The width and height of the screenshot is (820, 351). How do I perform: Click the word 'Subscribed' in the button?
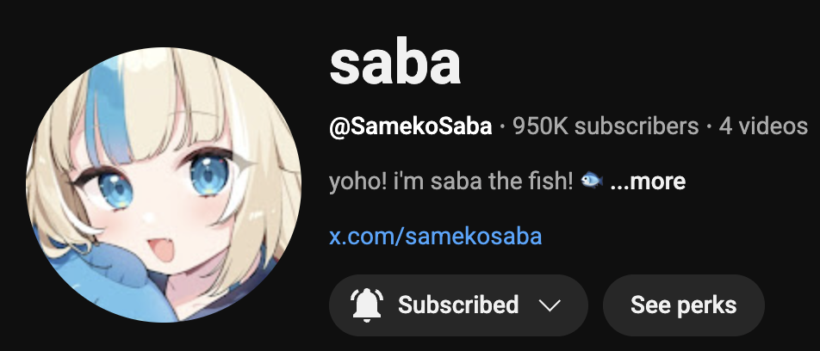[458, 305]
